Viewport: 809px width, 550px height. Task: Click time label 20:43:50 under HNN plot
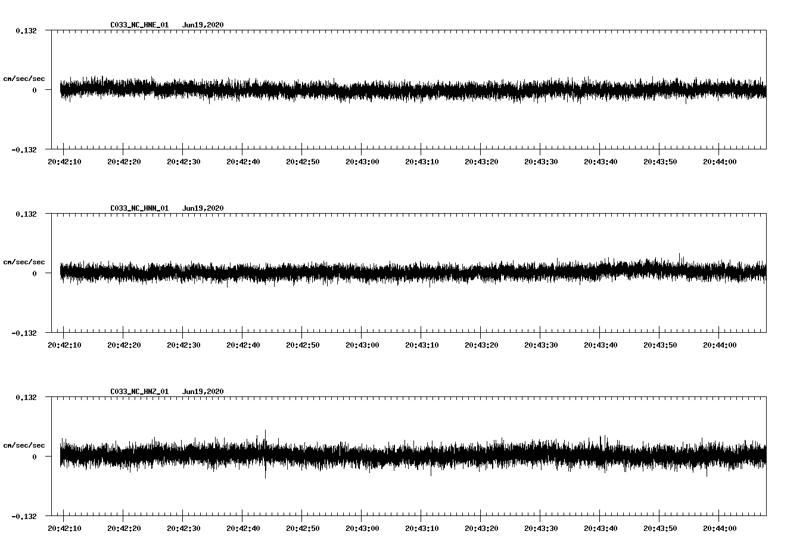point(660,345)
